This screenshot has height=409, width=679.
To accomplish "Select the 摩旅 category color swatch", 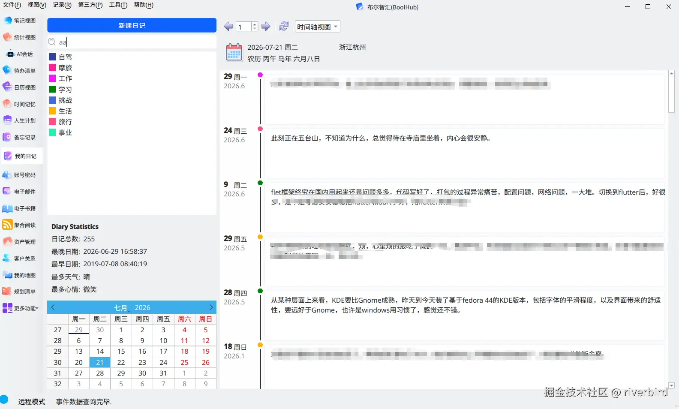I will click(52, 67).
